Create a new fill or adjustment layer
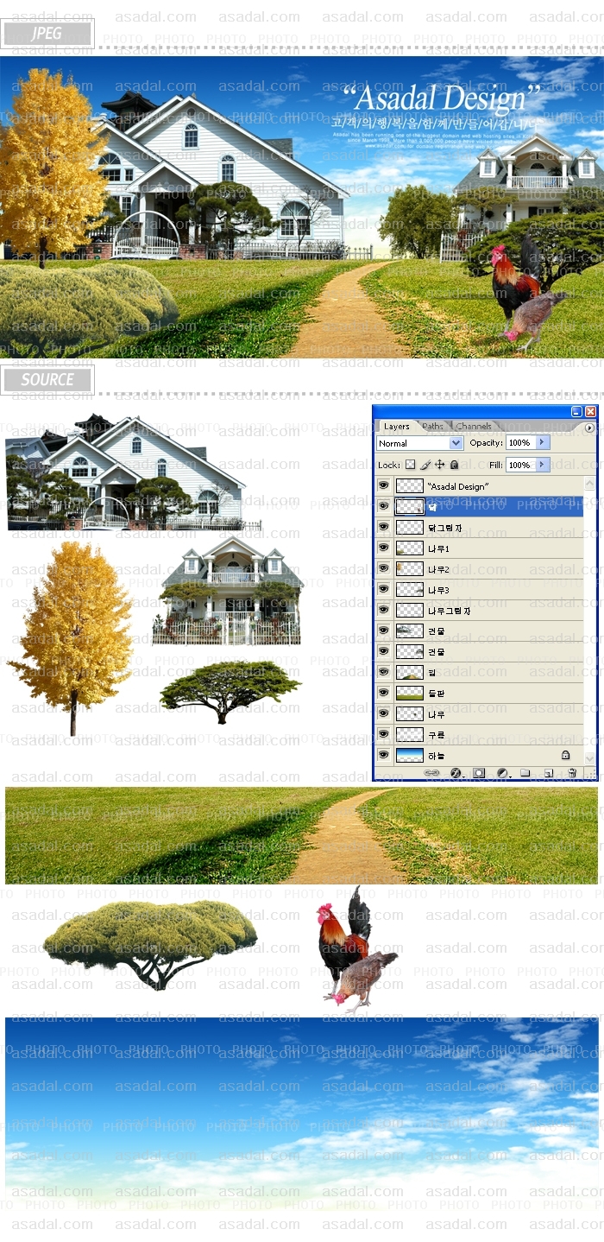 click(x=502, y=773)
